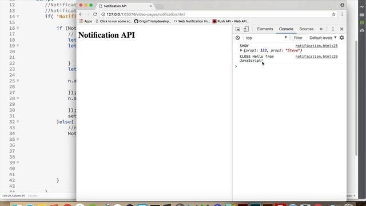Collapse the code fold arrow at line 32
This screenshot has width=366, height=206.
pyautogui.click(x=18, y=122)
